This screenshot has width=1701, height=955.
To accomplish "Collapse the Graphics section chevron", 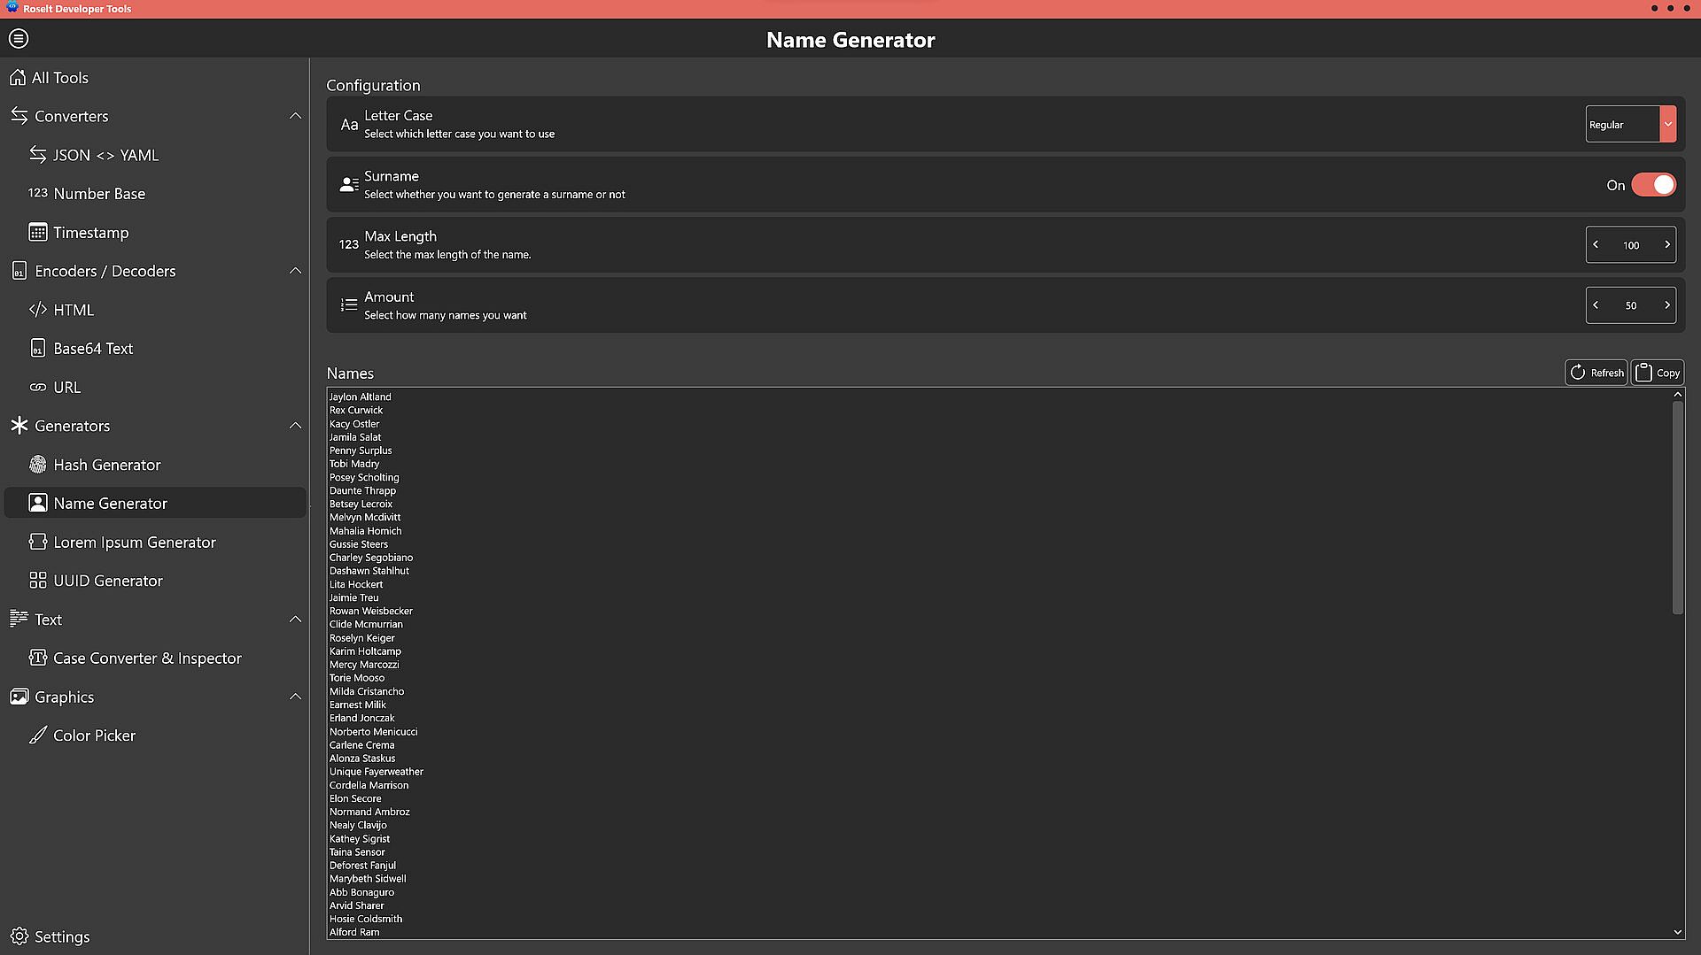I will 295,697.
